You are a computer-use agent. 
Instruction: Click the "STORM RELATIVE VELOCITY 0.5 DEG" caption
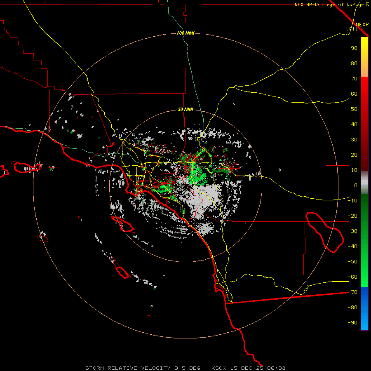coord(143,368)
